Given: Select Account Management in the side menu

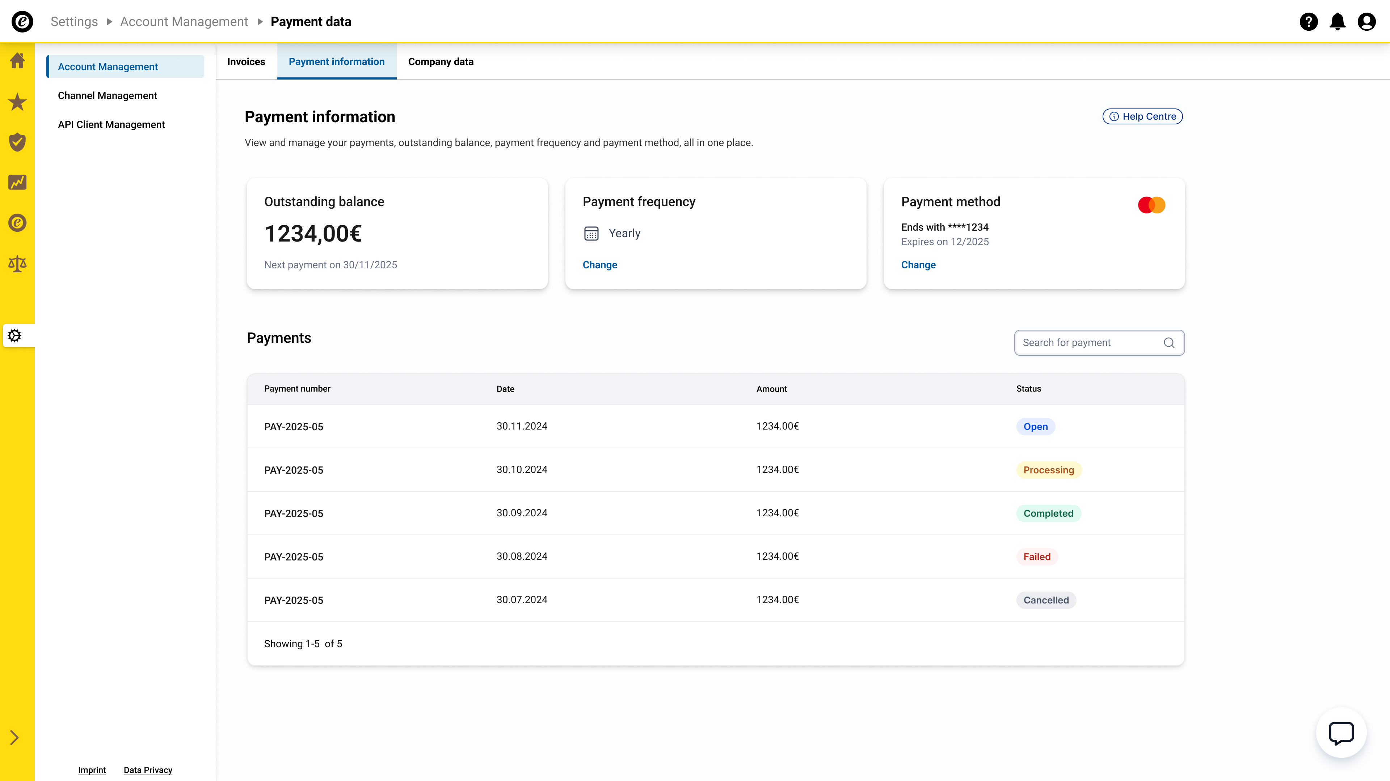Looking at the screenshot, I should [x=125, y=67].
